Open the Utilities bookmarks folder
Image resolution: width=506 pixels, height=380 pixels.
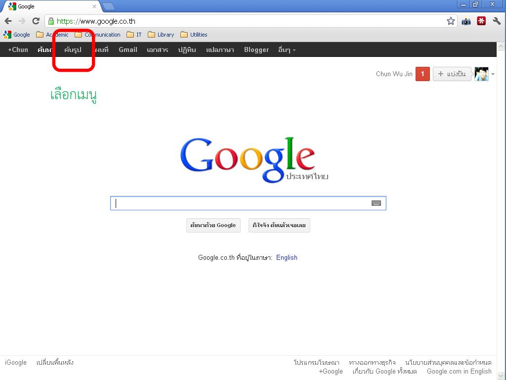(194, 35)
